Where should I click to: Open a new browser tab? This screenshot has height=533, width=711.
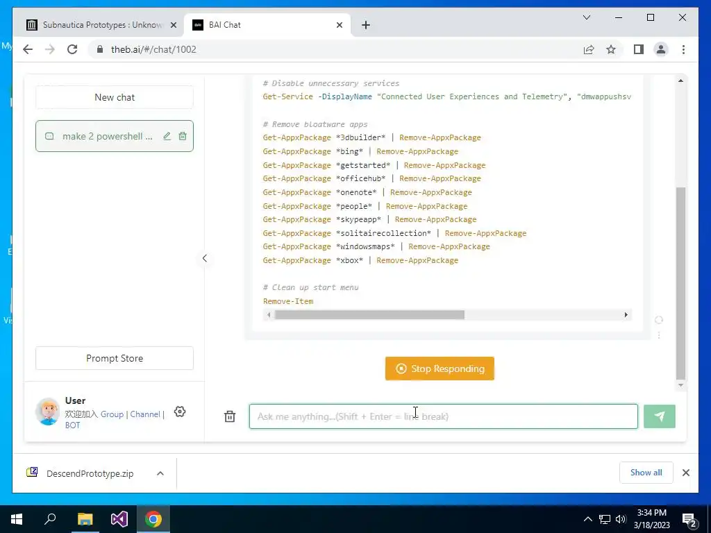coord(366,25)
